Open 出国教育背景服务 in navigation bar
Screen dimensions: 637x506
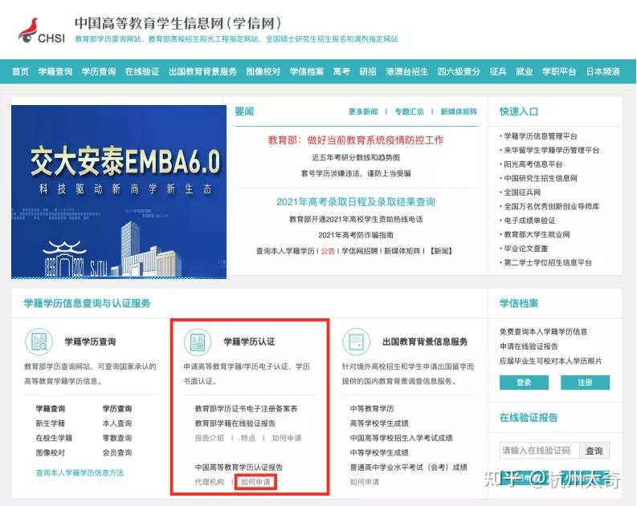202,71
